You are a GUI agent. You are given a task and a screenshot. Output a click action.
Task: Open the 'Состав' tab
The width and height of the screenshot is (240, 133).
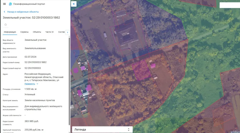click(x=61, y=32)
